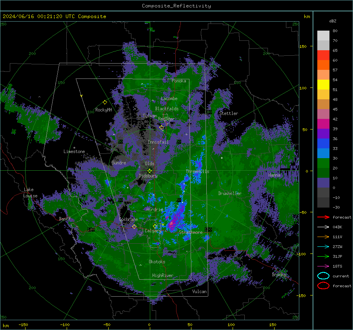Click the purple 39-36 dBZ color band
Image resolution: width=353 pixels, height=330 pixels.
coord(323,134)
